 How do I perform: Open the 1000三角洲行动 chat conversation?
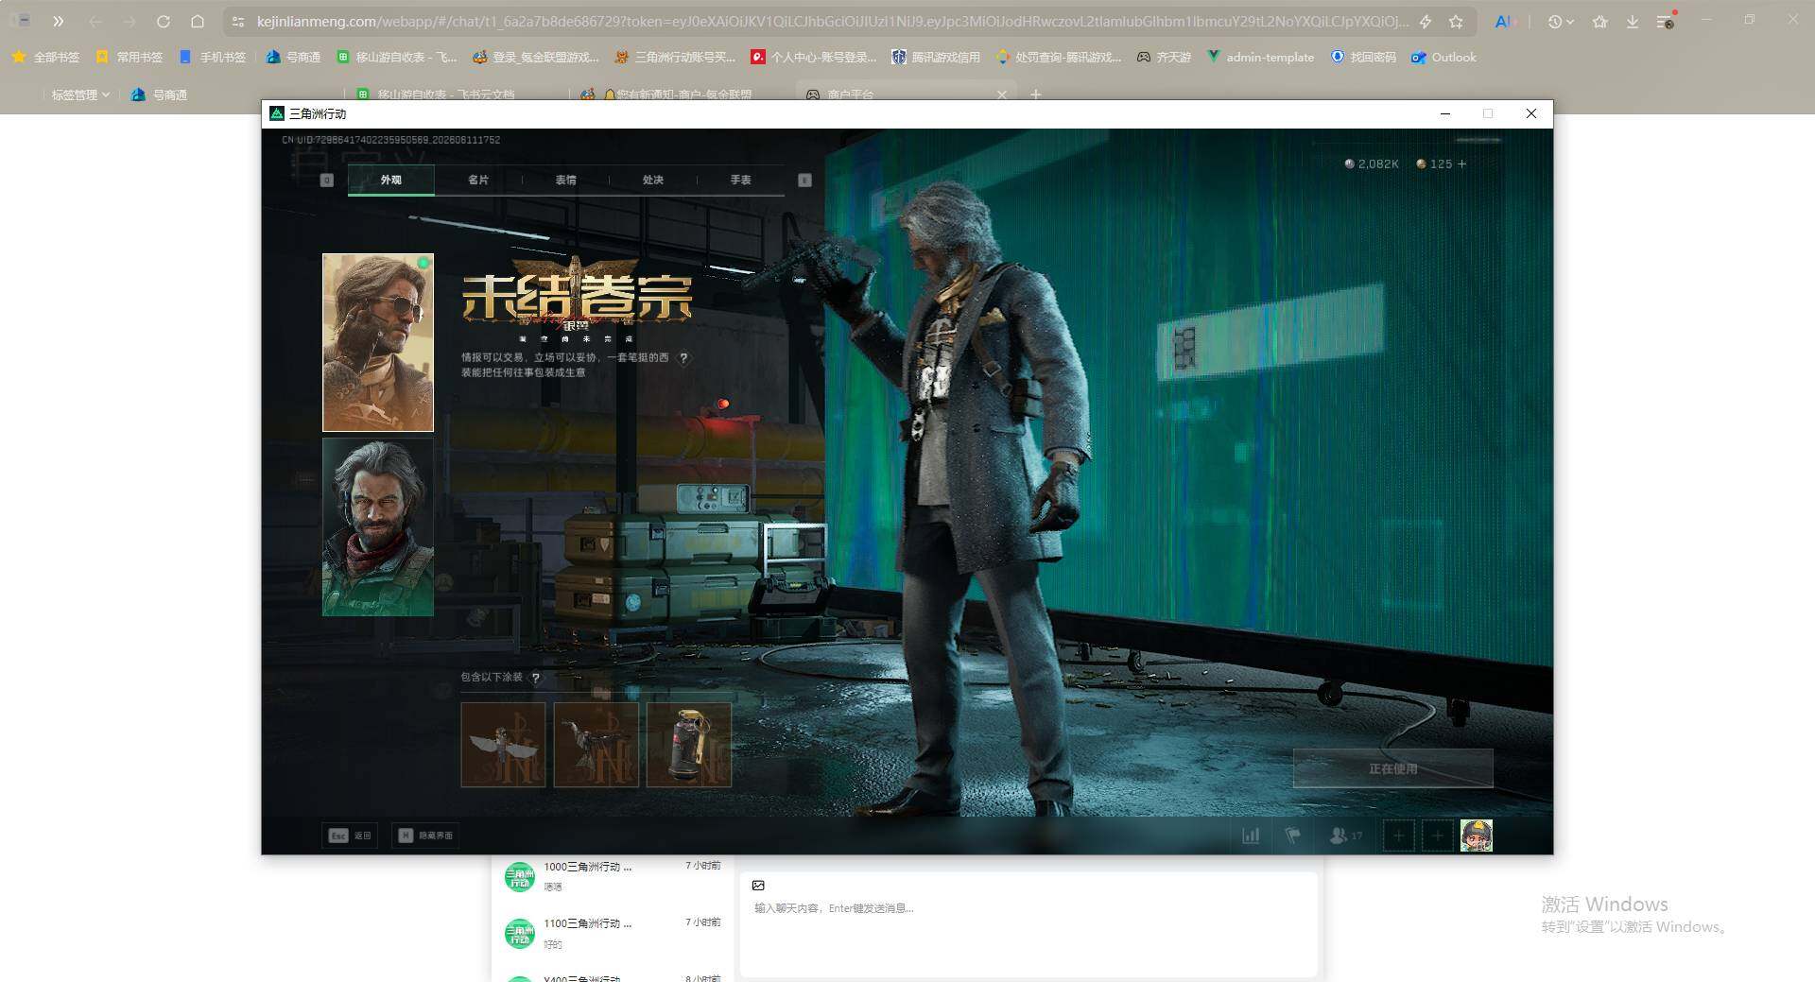click(x=613, y=876)
